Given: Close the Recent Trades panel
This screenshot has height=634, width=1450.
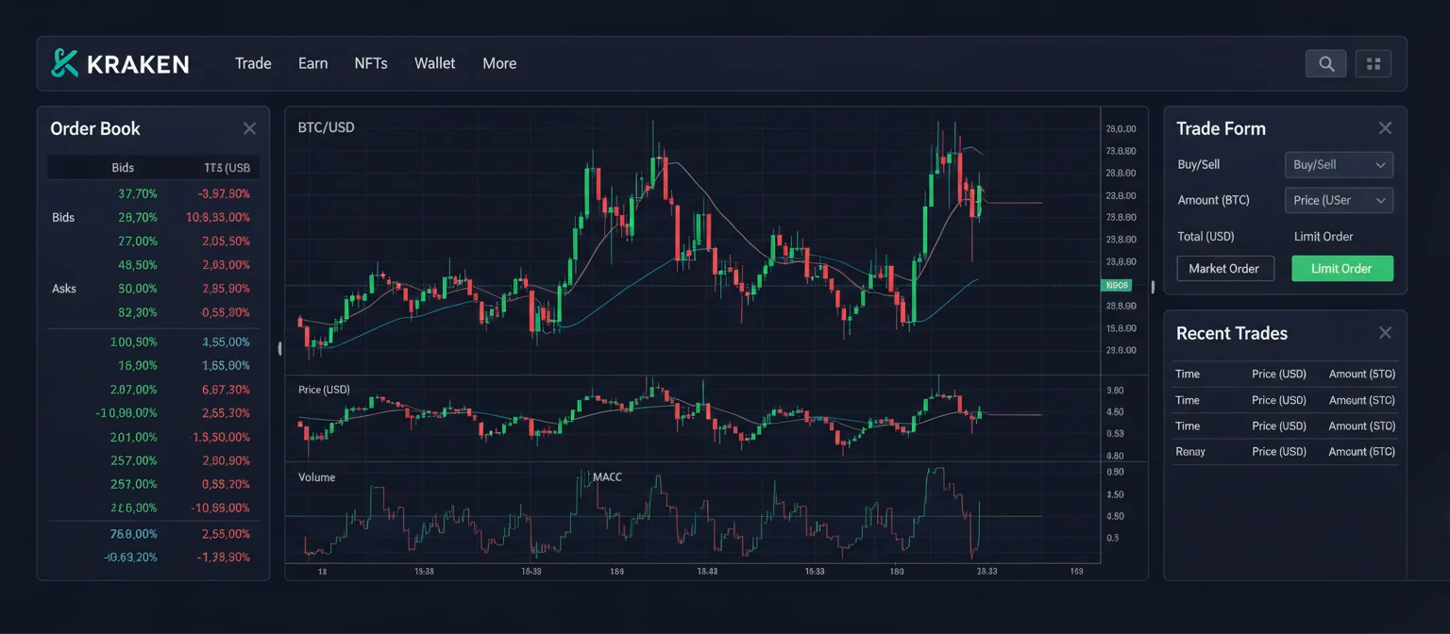Looking at the screenshot, I should click(x=1385, y=332).
